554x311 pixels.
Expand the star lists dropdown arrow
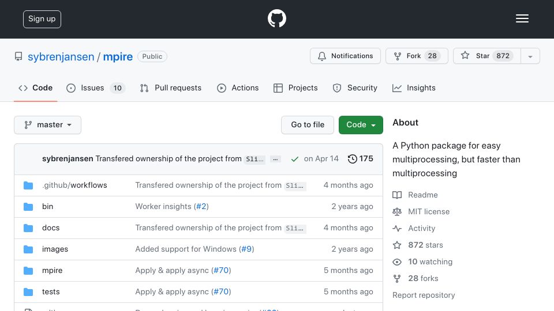pos(530,56)
